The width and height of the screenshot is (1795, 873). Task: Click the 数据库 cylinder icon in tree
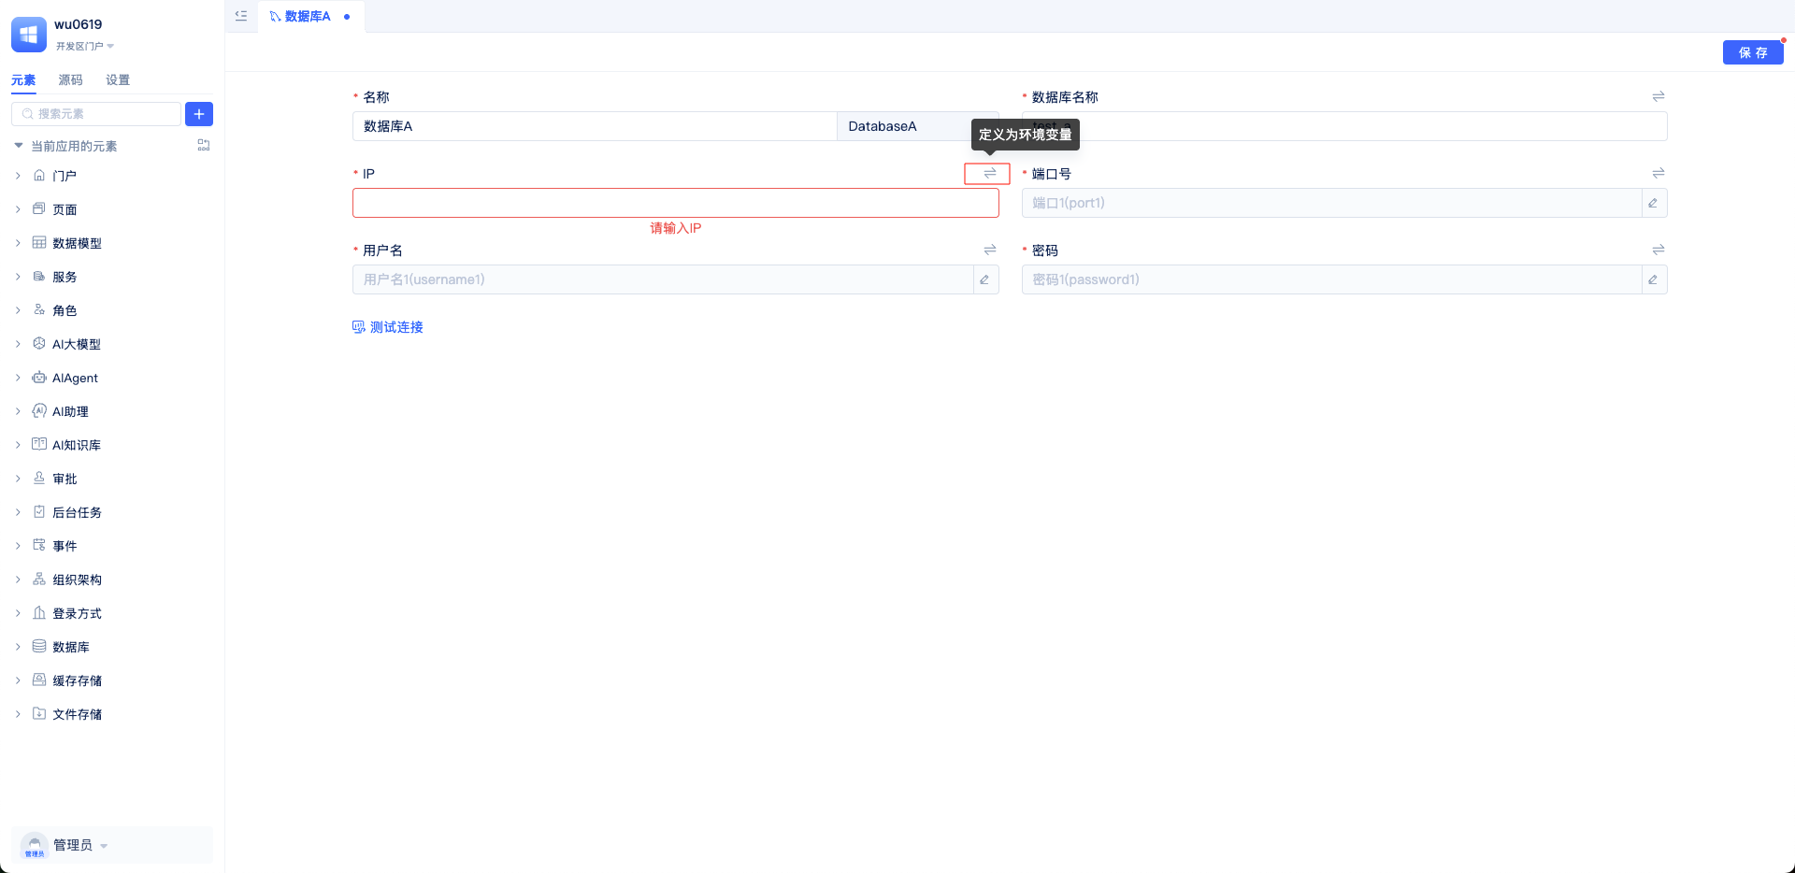click(39, 646)
